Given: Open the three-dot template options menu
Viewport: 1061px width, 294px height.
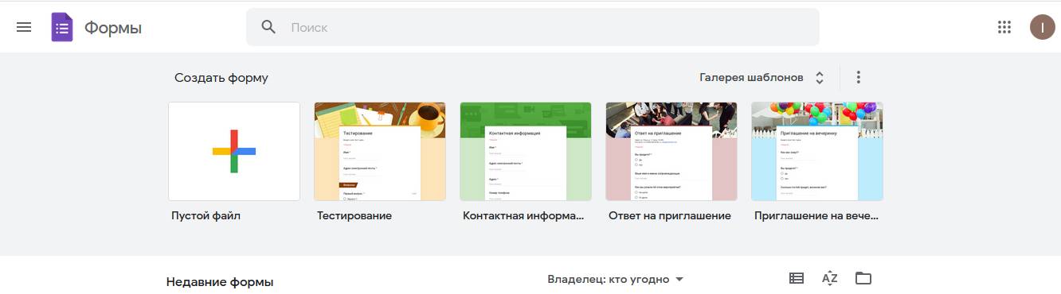Looking at the screenshot, I should tap(858, 77).
